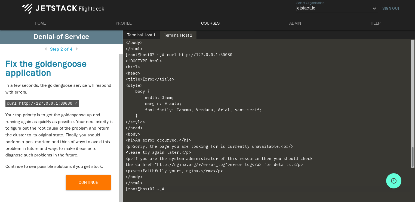415x202 pixels.
Task: Go to the previous step arrow
Action: [x=45, y=49]
